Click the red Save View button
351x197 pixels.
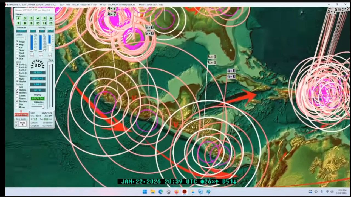tap(21, 115)
